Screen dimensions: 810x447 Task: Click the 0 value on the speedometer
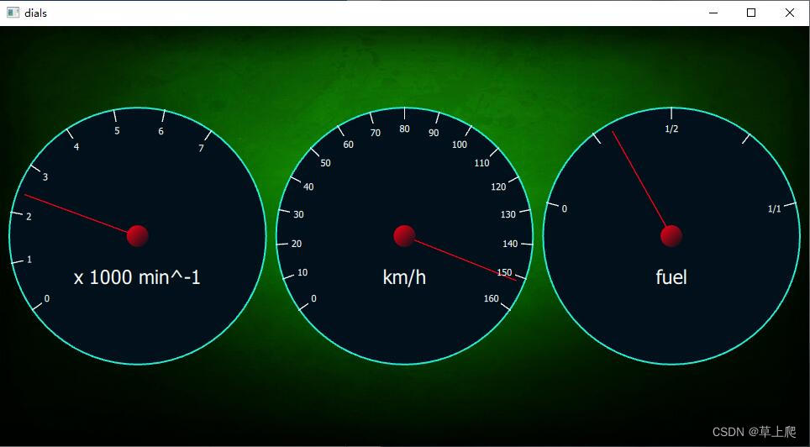[313, 298]
